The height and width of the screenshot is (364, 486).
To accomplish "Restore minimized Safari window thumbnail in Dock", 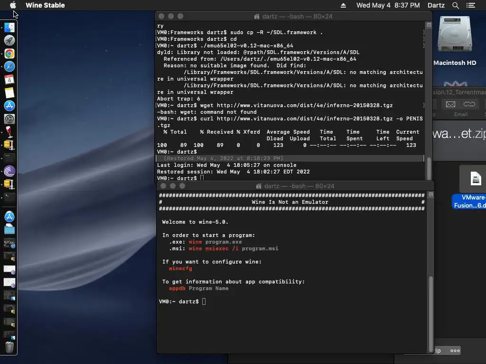I will point(9,243).
